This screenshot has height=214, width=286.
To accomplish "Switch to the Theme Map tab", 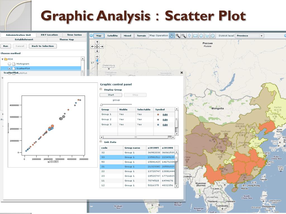I will click(66, 40).
